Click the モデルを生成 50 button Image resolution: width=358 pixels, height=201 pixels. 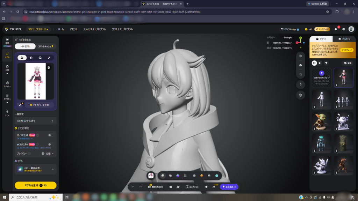(35, 185)
